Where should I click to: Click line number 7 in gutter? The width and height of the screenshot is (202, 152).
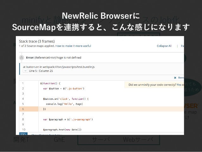tap(23, 114)
